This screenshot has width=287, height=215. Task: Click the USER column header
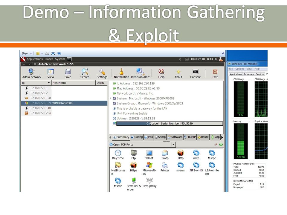[101, 83]
